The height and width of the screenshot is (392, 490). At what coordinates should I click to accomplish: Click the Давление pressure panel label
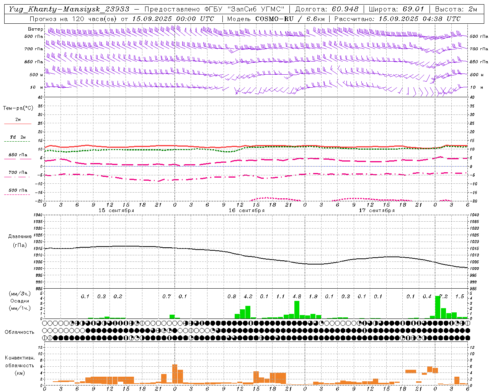tap(20, 237)
